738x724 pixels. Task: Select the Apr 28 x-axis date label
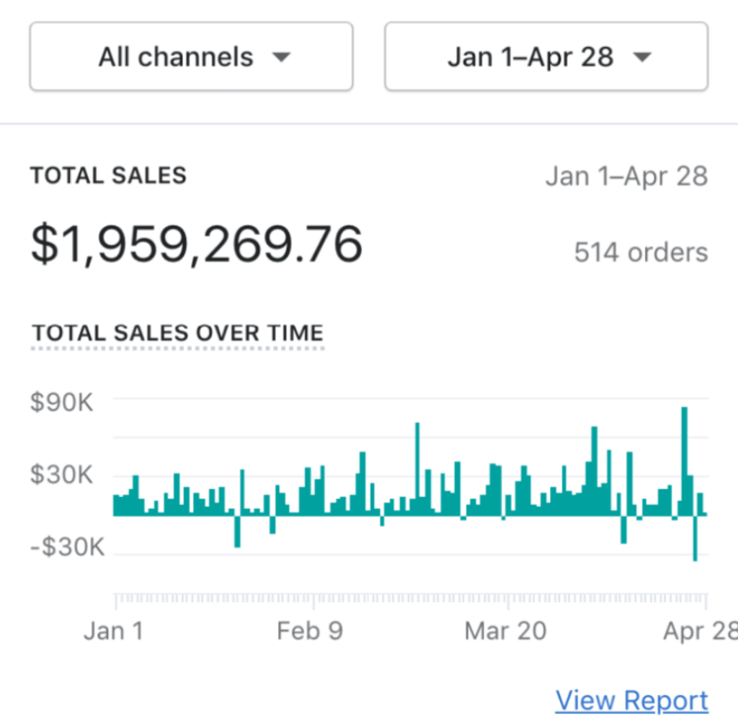tap(699, 631)
